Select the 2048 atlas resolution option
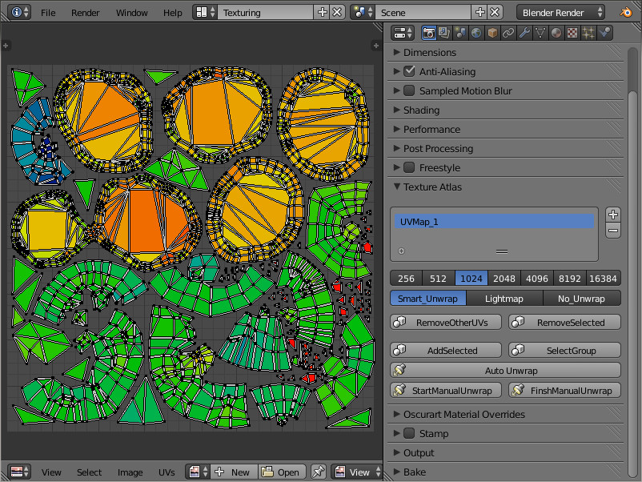 click(504, 279)
